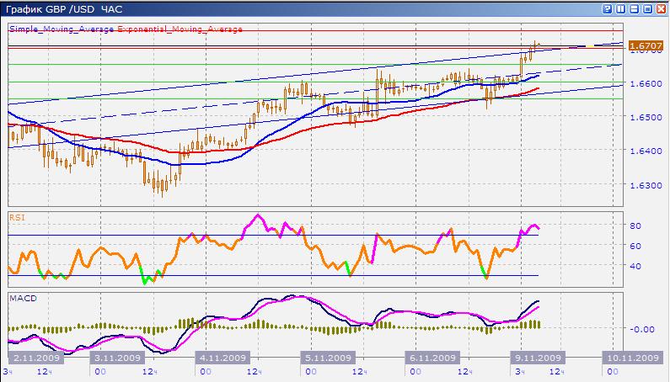Select the 10.11.2009 date marker
Viewport: 670px width, 382px height.
(x=631, y=358)
